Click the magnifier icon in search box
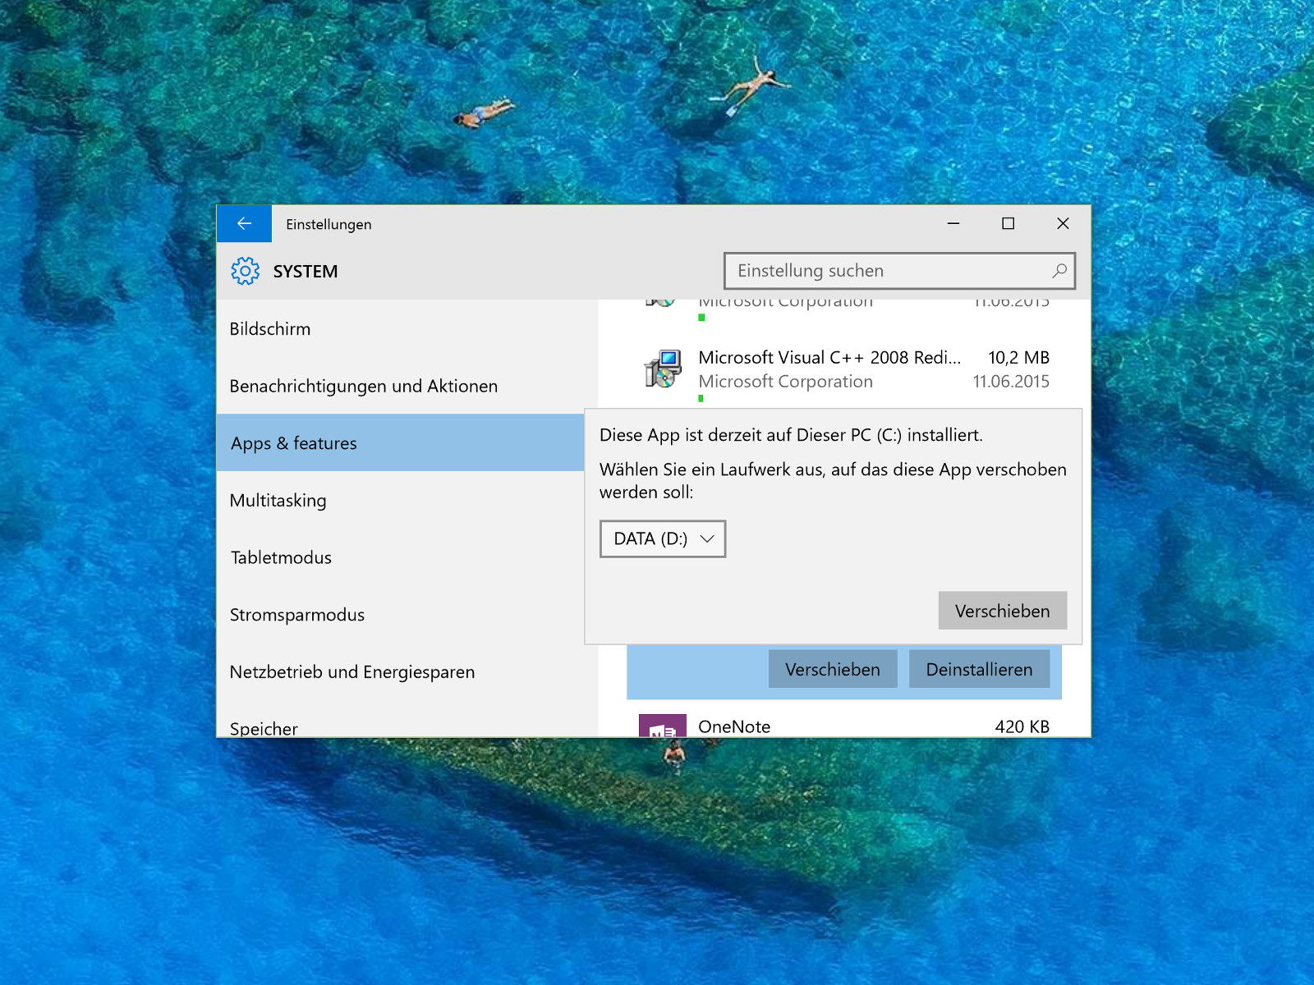Screen dimensions: 1314x985 coord(1059,270)
